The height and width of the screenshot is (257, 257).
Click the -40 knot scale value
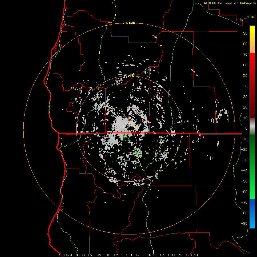pyautogui.click(x=244, y=171)
